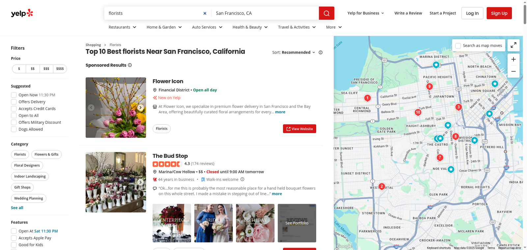Select map pin number 10
527x250 pixels.
pos(418,112)
